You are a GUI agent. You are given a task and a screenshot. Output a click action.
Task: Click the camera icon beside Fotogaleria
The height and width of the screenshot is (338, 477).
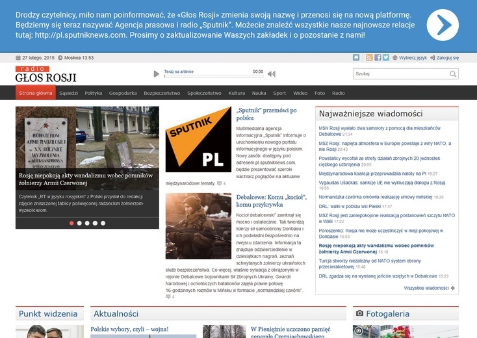point(359,313)
